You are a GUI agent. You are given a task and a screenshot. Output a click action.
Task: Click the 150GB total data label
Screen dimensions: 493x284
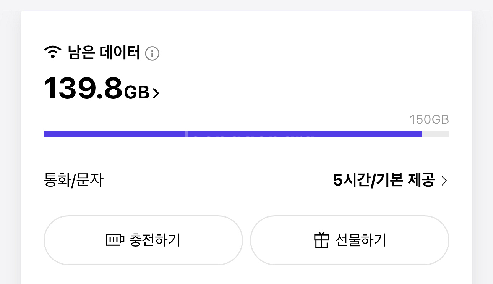tap(429, 119)
